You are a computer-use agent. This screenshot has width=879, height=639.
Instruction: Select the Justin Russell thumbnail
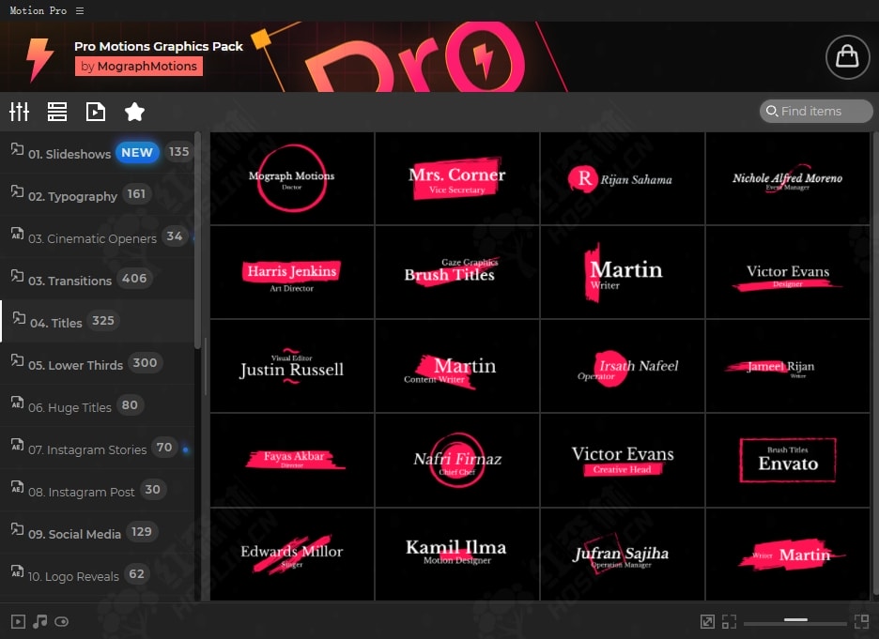pos(292,366)
